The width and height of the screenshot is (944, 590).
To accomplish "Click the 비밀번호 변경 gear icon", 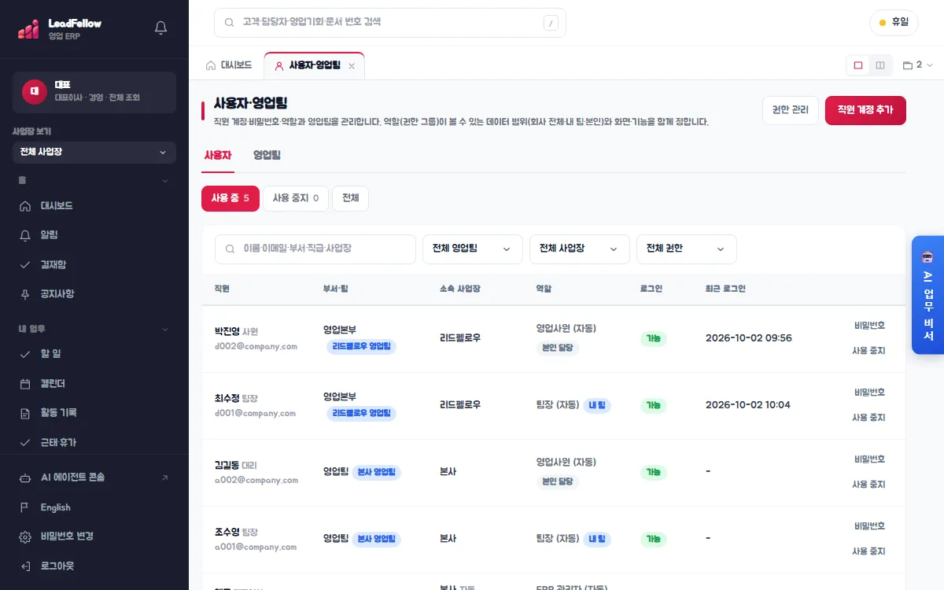I will 25,537.
